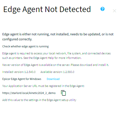Click 'Please download and install it' sentence
The height and width of the screenshot is (115, 120).
click(90, 65)
